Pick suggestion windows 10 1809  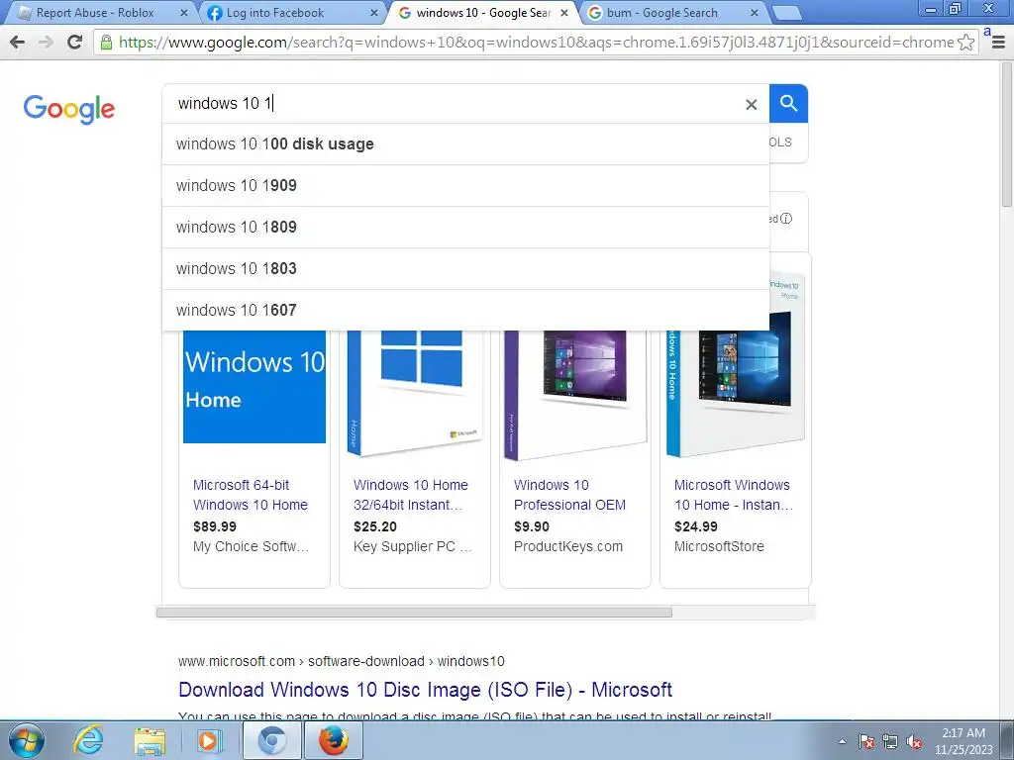tap(465, 227)
